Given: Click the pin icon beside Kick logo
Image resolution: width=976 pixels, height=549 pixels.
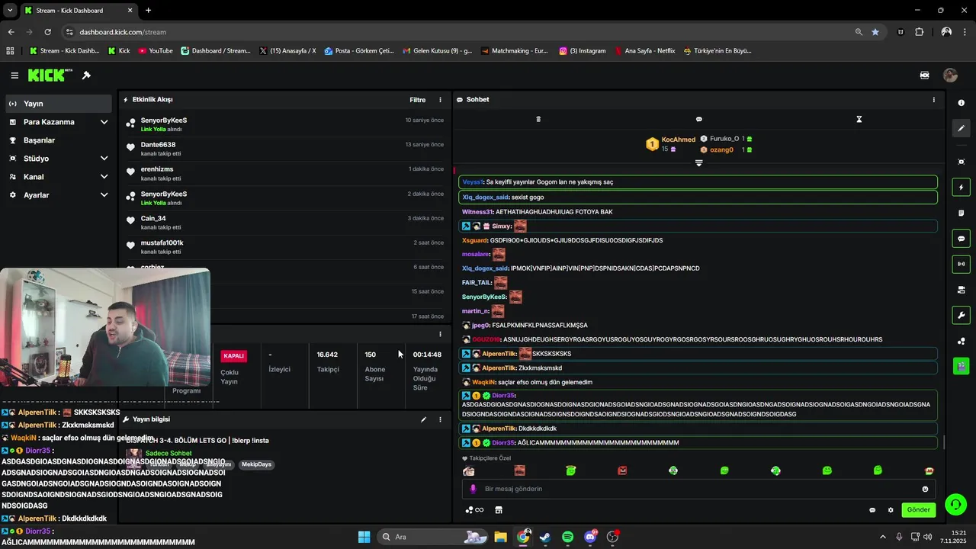Looking at the screenshot, I should [86, 75].
